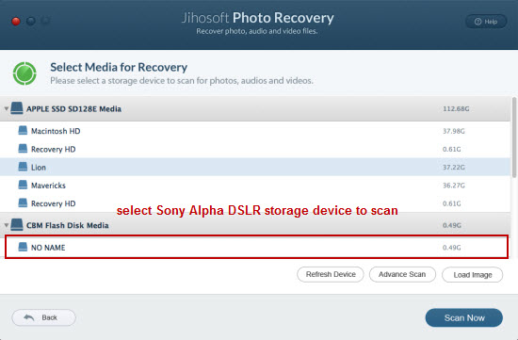Select the Mavericks volume row

255,185
